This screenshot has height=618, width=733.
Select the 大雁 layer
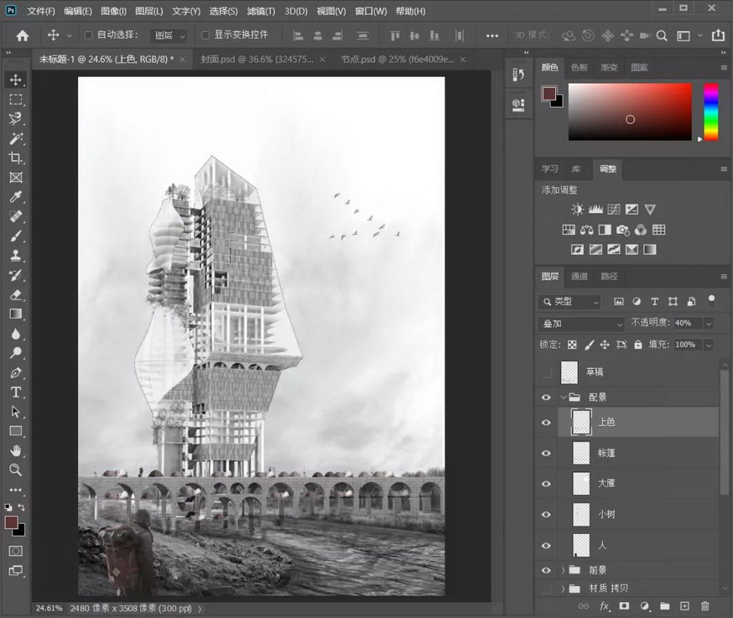click(x=607, y=484)
